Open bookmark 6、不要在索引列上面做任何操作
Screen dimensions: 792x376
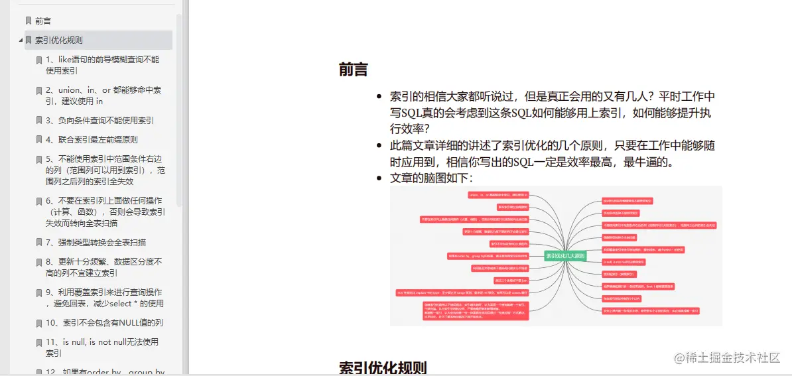[x=105, y=212]
